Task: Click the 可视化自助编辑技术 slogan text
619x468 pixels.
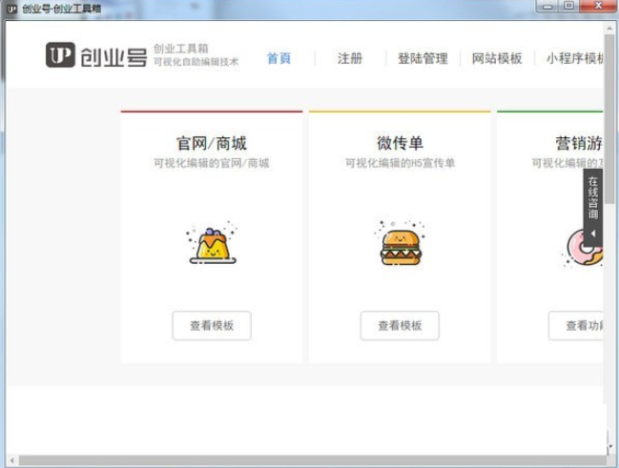Action: (x=196, y=62)
